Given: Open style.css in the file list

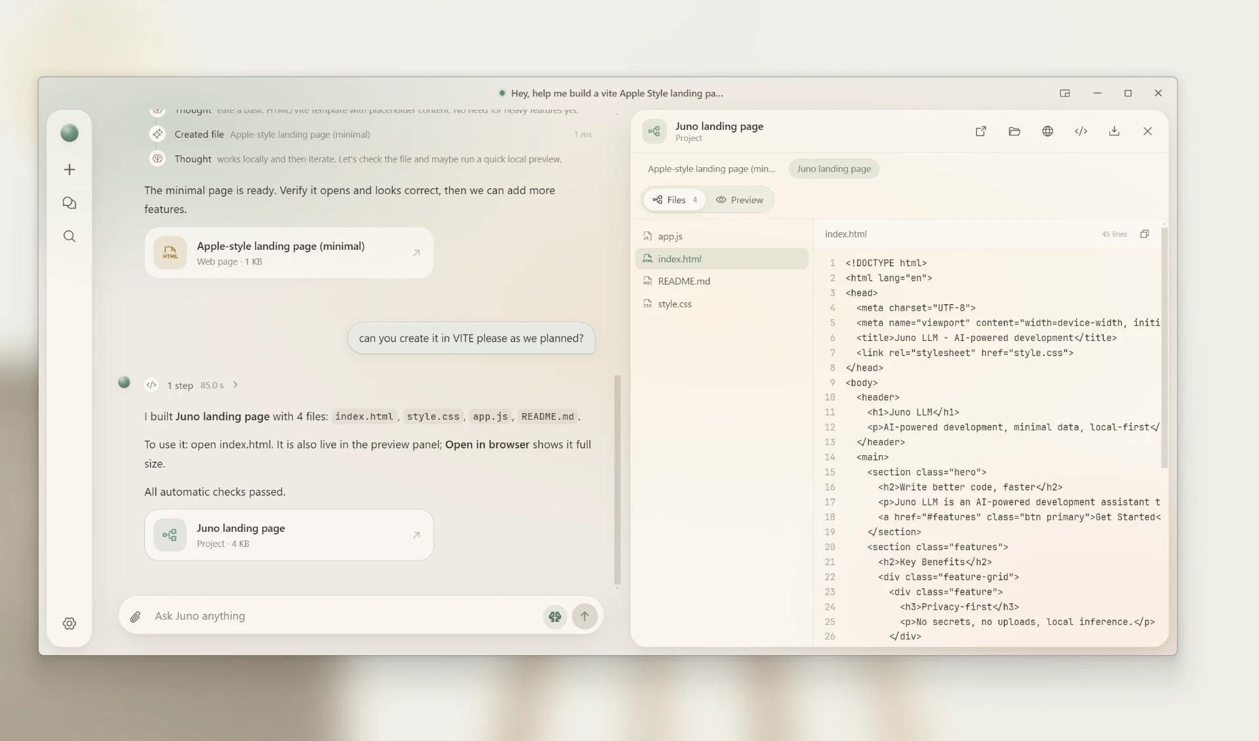Looking at the screenshot, I should [x=722, y=304].
